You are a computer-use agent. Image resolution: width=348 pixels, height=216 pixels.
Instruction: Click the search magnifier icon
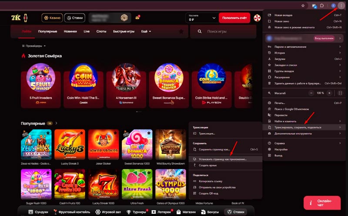[x=199, y=31]
